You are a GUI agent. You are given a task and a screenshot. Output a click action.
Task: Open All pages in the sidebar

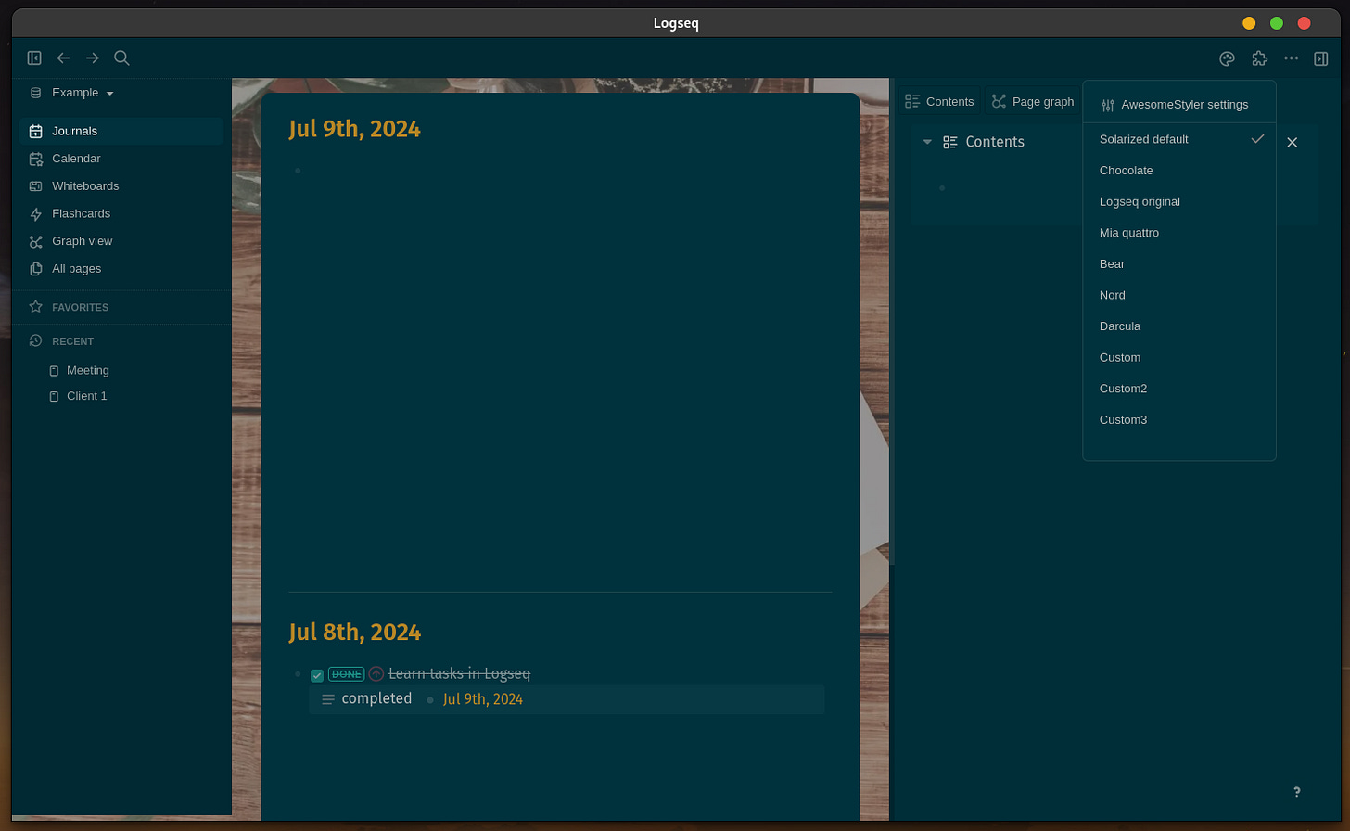[x=121, y=269]
